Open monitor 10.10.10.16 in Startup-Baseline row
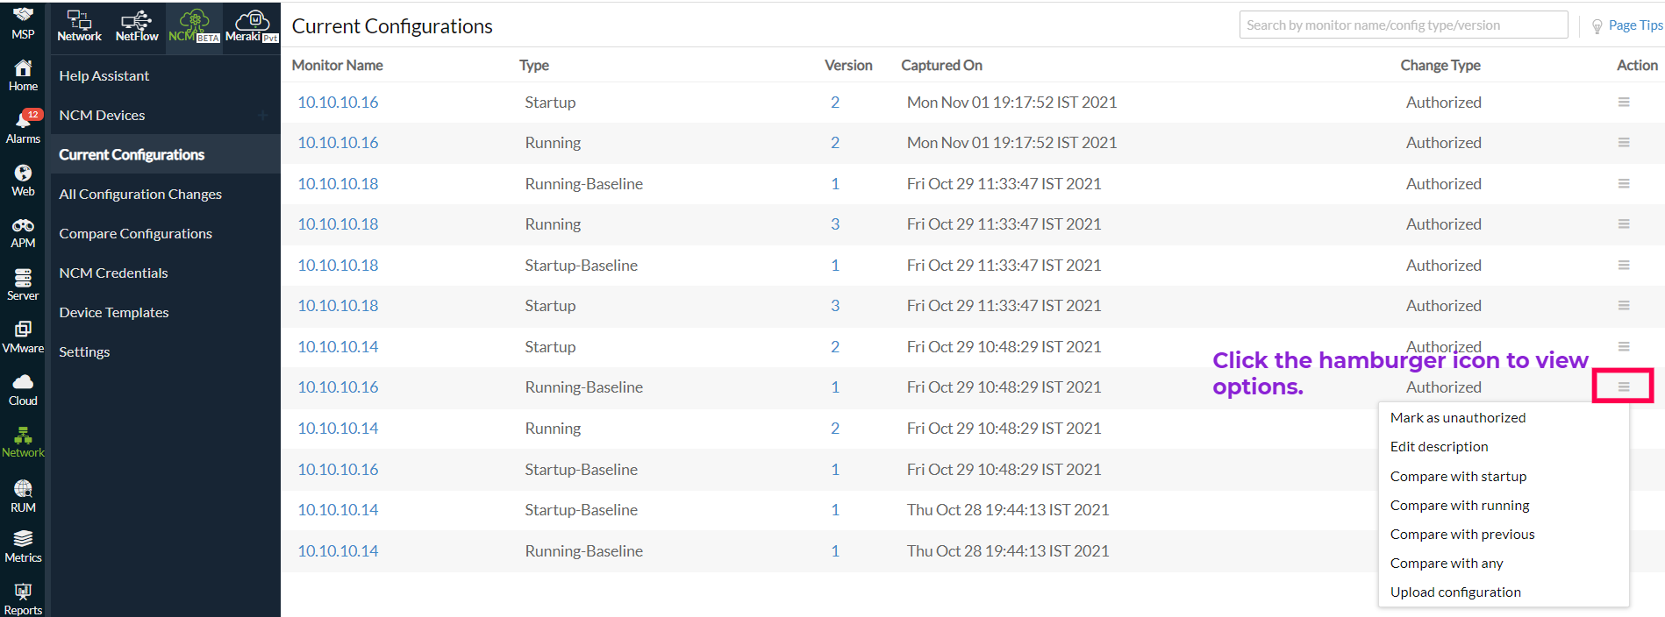Viewport: 1665px width, 617px height. pyautogui.click(x=338, y=469)
